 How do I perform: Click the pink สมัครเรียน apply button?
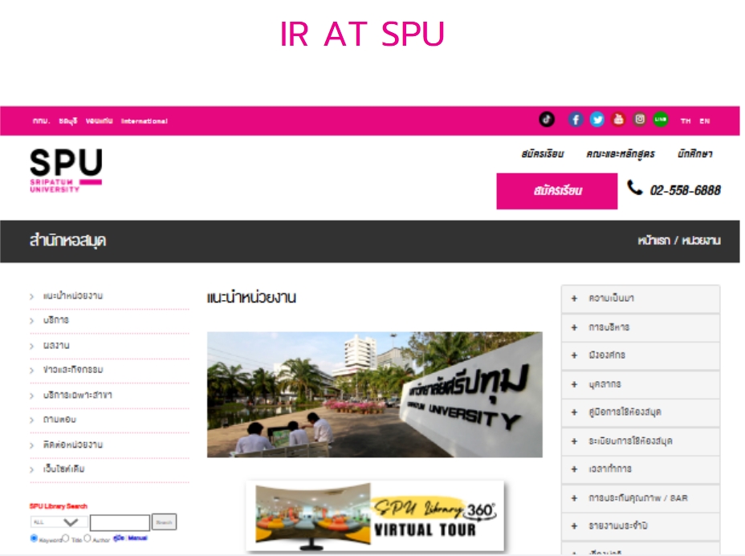coord(557,191)
